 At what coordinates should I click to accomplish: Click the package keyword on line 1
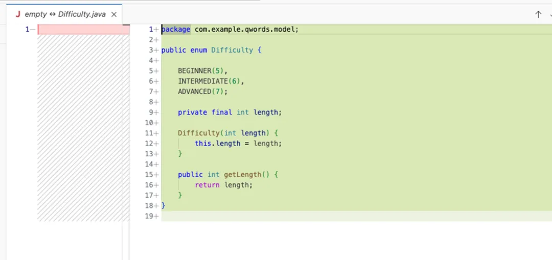pyautogui.click(x=176, y=30)
